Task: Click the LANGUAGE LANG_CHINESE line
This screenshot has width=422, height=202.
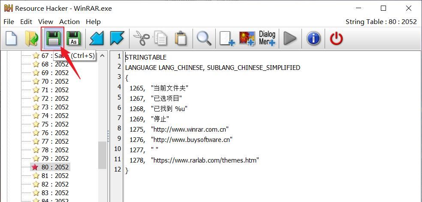Action: [213, 67]
